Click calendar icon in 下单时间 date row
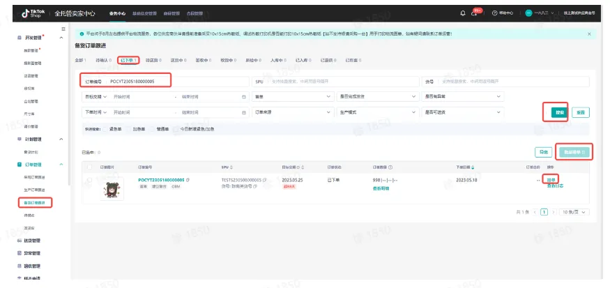 pos(244,112)
